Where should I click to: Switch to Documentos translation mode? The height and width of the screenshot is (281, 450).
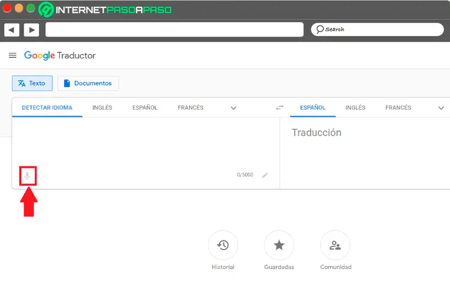(x=88, y=83)
